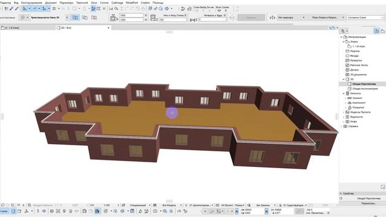Select Детали in the navigator tree
Screen dimensions: 386x217
(354, 70)
